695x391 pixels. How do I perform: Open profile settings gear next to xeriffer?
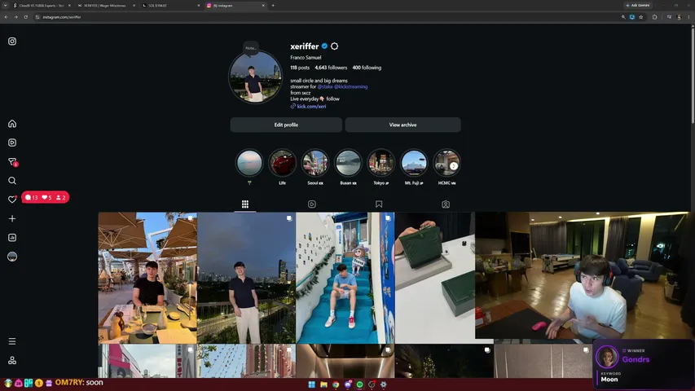pyautogui.click(x=335, y=46)
